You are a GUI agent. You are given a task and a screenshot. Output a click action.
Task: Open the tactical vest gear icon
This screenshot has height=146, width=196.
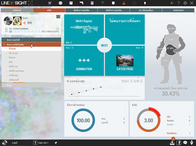pos(92,3)
